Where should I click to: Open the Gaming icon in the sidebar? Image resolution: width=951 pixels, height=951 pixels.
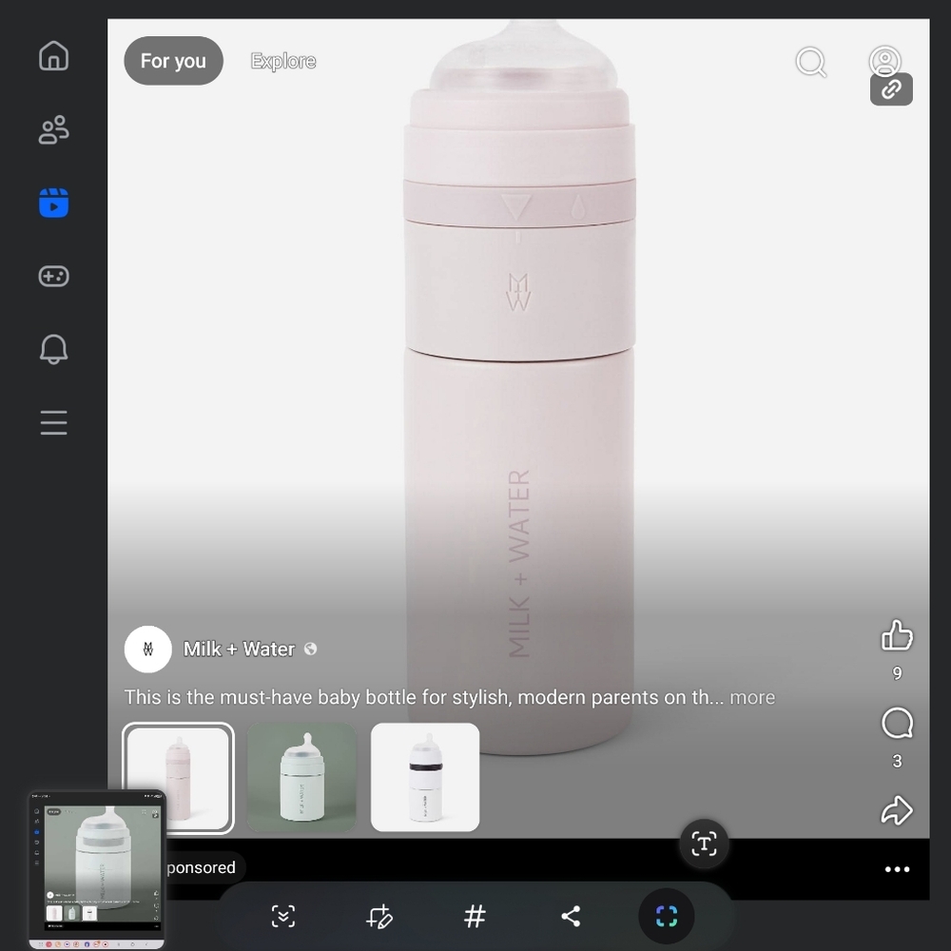(53, 276)
